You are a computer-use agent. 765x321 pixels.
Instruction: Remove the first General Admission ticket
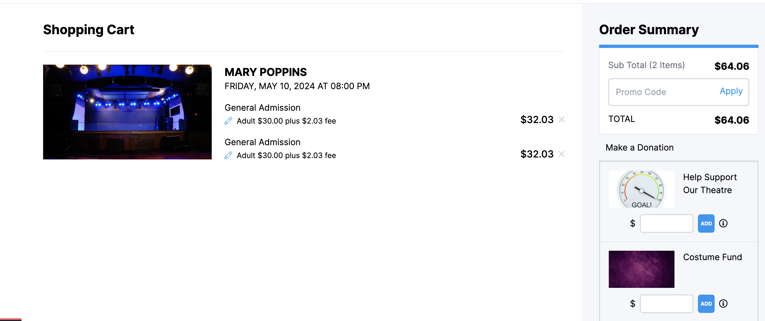click(x=561, y=119)
